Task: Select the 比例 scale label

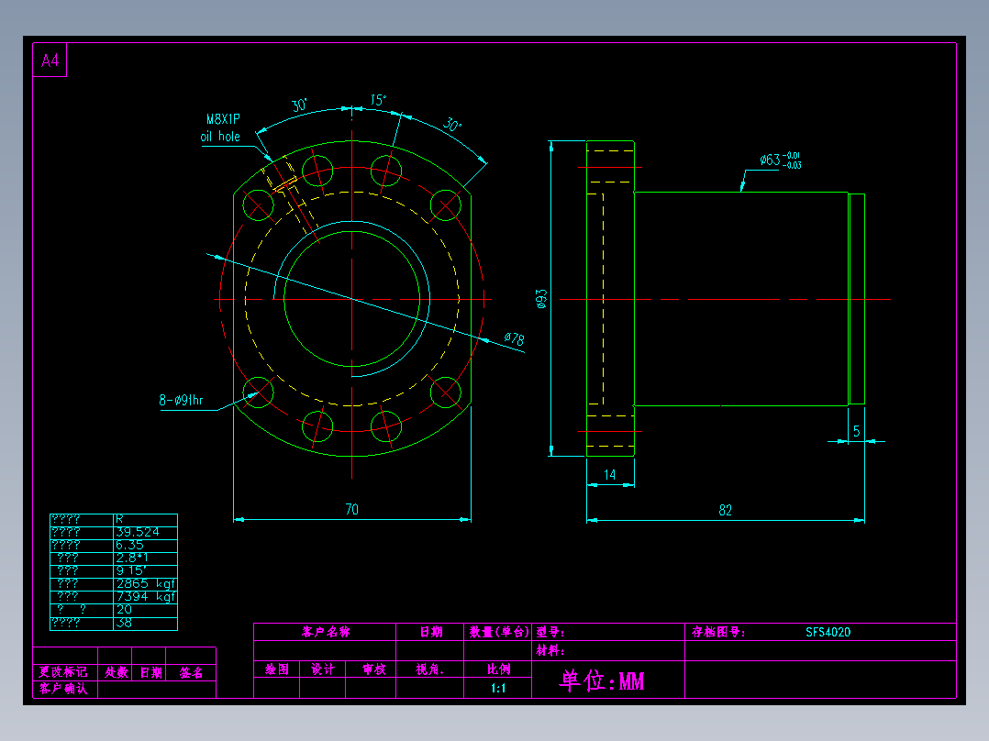Action: coord(498,669)
